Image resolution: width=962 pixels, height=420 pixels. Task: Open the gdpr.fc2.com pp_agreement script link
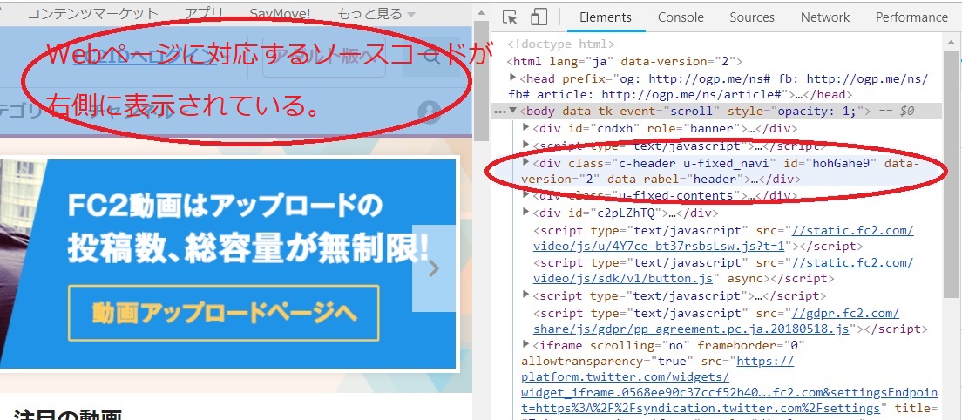[716, 322]
